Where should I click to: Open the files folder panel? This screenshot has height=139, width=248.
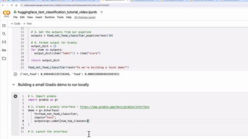[4, 58]
